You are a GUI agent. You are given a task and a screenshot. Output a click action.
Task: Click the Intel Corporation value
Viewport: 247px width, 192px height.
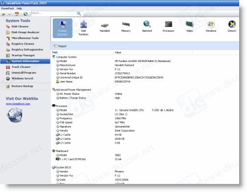(125, 130)
